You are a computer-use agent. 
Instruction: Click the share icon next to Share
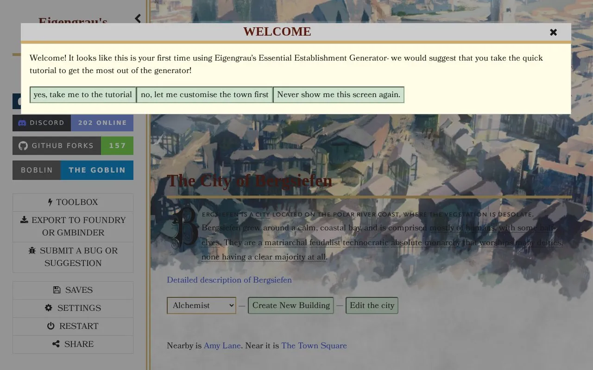click(56, 344)
